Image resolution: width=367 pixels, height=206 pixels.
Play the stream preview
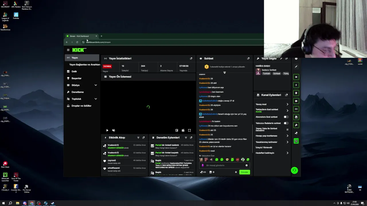pos(107,130)
